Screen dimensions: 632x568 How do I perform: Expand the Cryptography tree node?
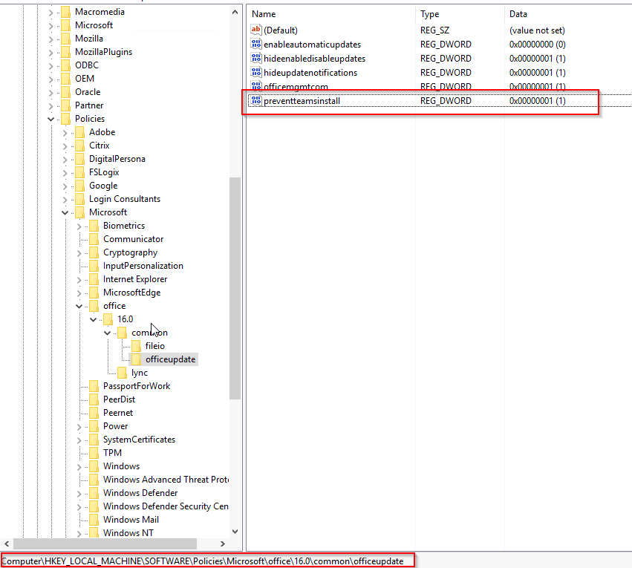click(79, 253)
